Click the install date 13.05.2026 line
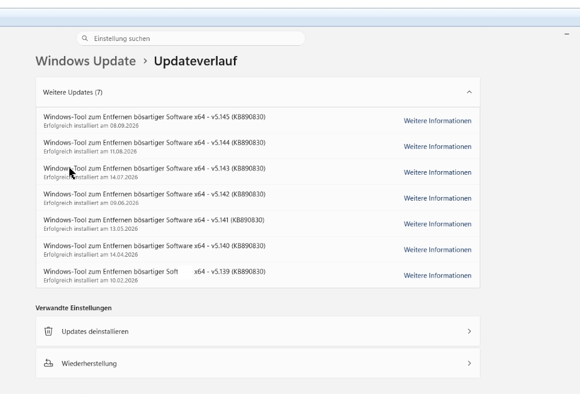 click(x=90, y=229)
